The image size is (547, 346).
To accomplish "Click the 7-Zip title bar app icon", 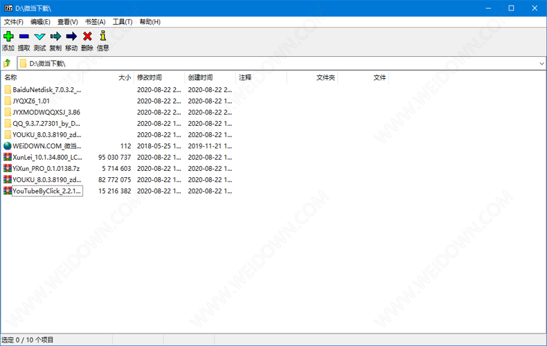I will [8, 8].
